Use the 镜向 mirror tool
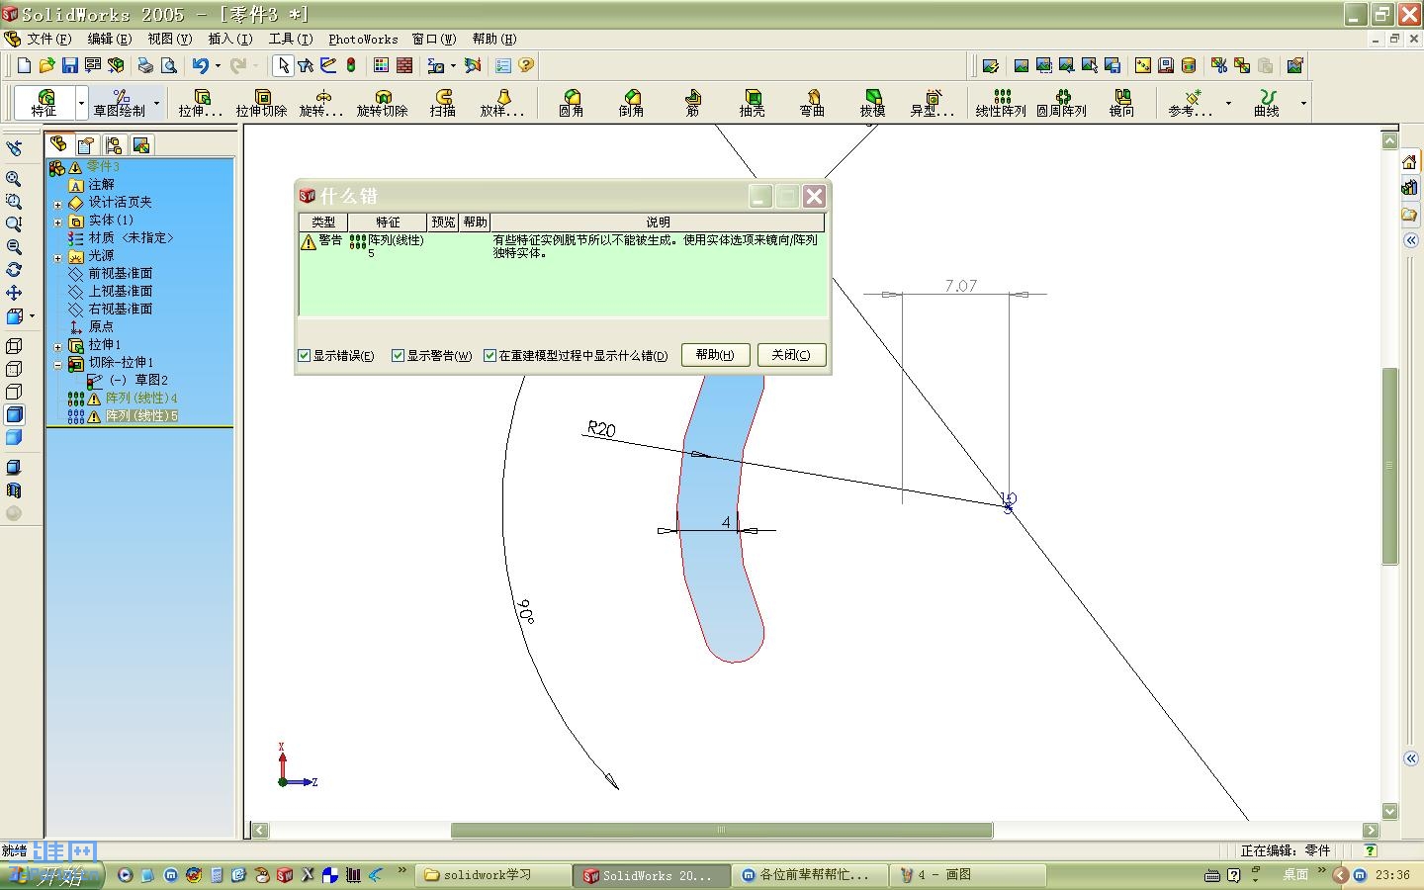This screenshot has width=1424, height=890. coord(1121,103)
